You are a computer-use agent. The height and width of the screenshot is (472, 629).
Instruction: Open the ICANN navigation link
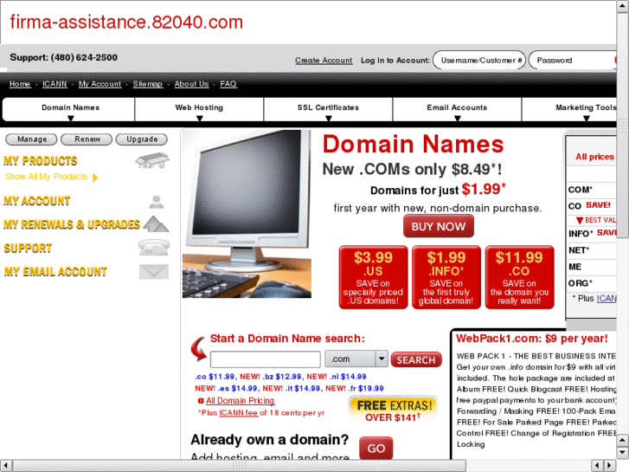55,84
